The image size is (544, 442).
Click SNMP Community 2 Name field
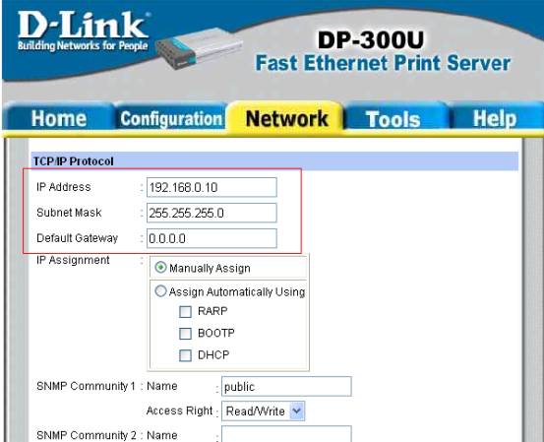286,434
